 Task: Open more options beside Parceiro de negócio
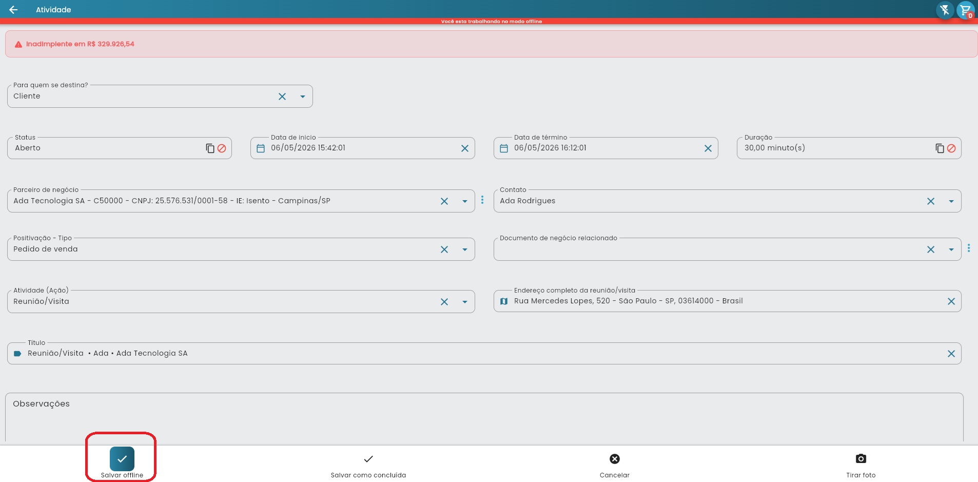pos(482,200)
